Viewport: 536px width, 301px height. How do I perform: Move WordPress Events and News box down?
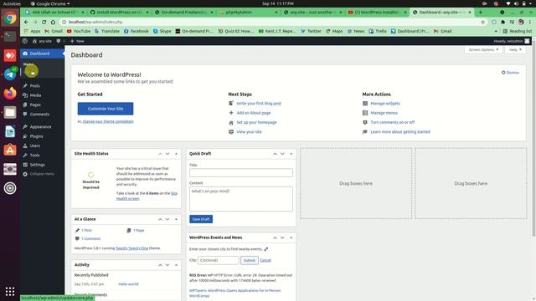click(282, 237)
